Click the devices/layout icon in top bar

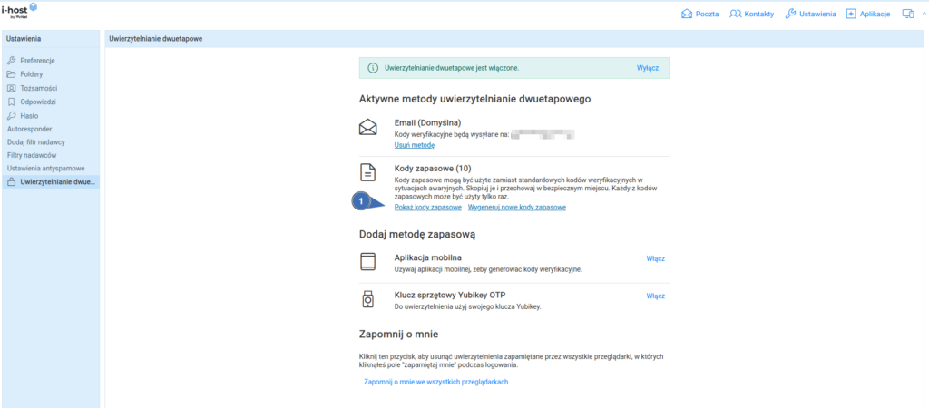coord(907,15)
